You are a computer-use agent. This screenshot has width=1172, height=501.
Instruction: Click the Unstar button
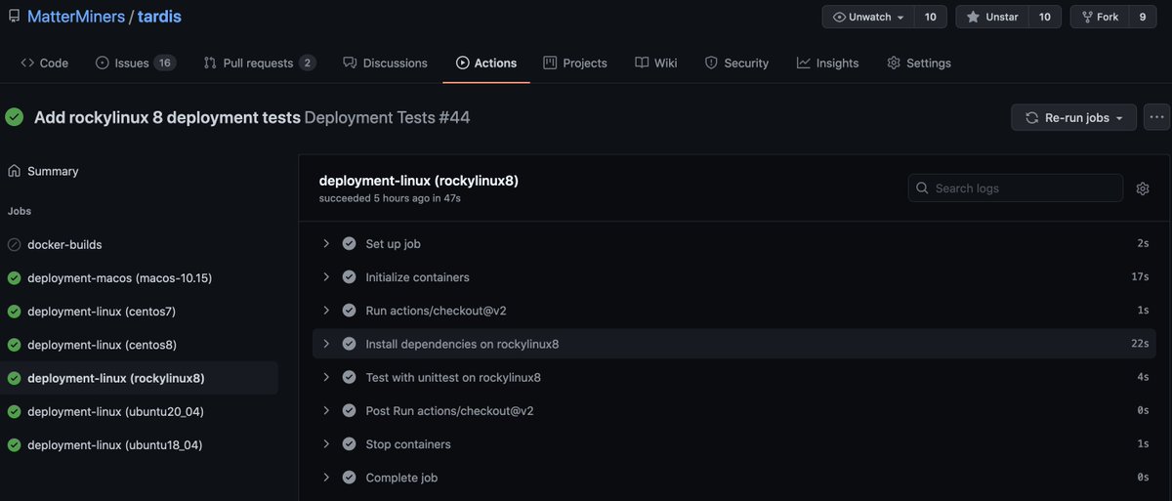pyautogui.click(x=991, y=17)
